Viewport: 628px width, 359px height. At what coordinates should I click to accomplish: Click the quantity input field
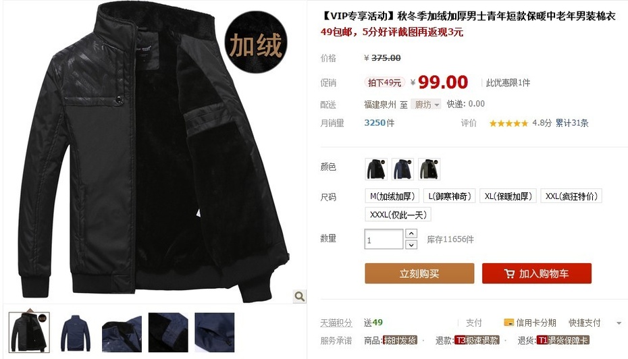pos(384,239)
